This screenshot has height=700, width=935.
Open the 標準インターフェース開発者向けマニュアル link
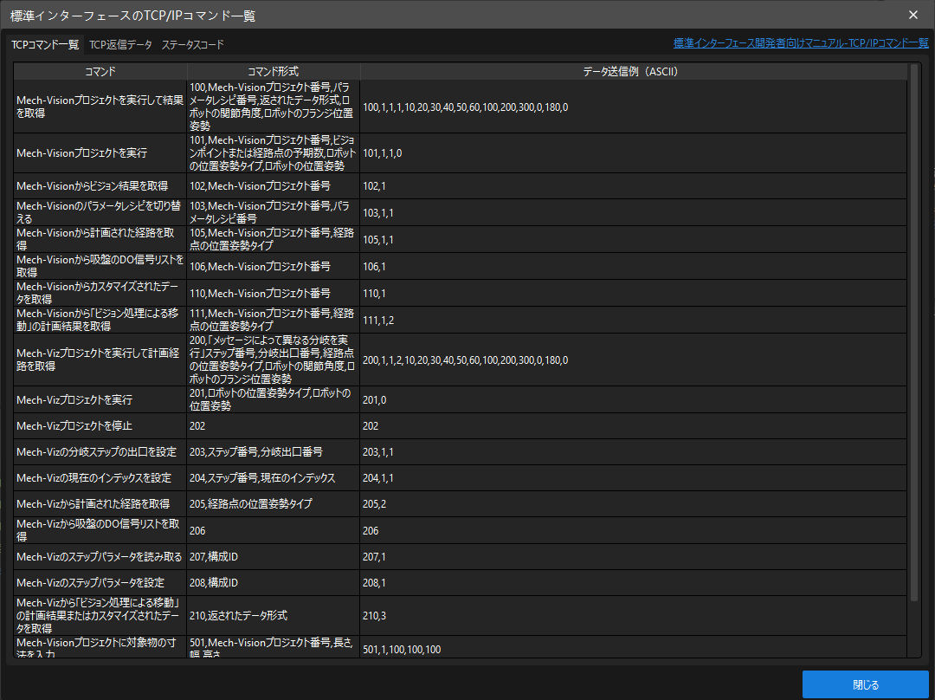point(801,42)
